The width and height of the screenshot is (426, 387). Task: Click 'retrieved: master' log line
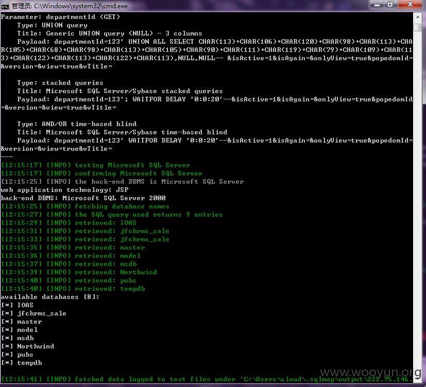pyautogui.click(x=73, y=247)
